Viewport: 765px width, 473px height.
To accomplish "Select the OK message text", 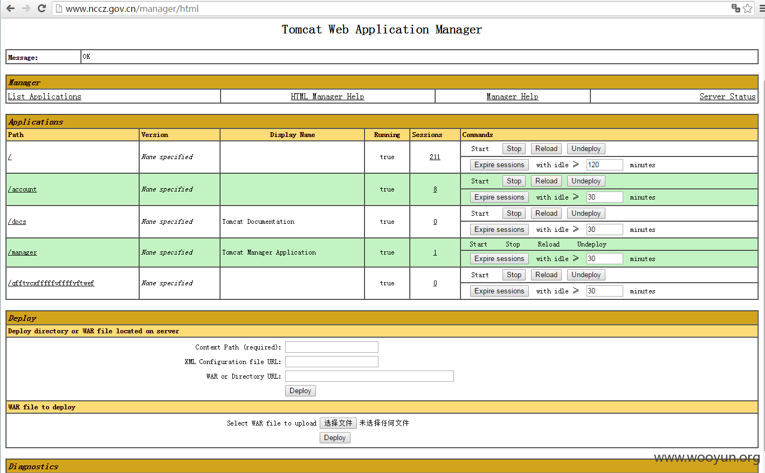I will click(x=86, y=57).
